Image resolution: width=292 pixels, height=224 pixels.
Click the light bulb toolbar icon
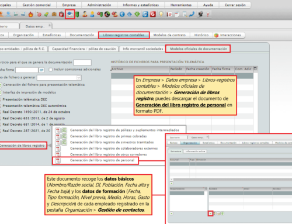[161, 14]
